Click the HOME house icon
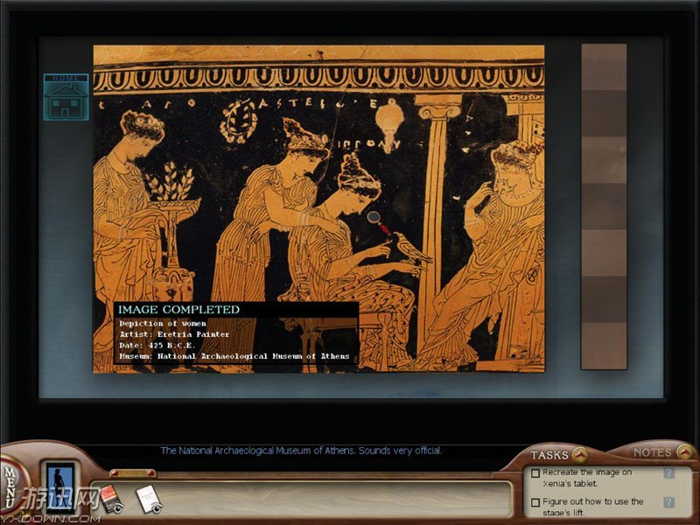700x525 pixels. (66, 97)
